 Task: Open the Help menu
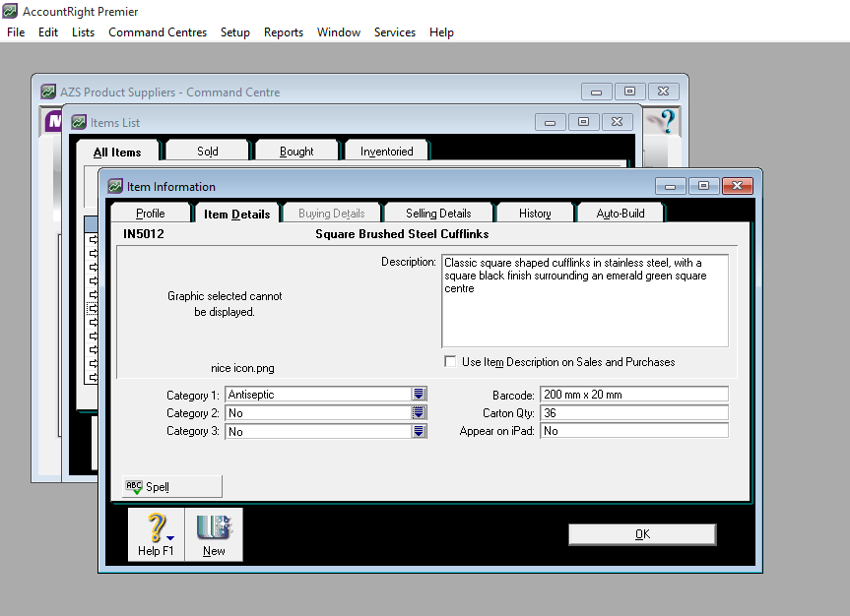click(x=441, y=32)
